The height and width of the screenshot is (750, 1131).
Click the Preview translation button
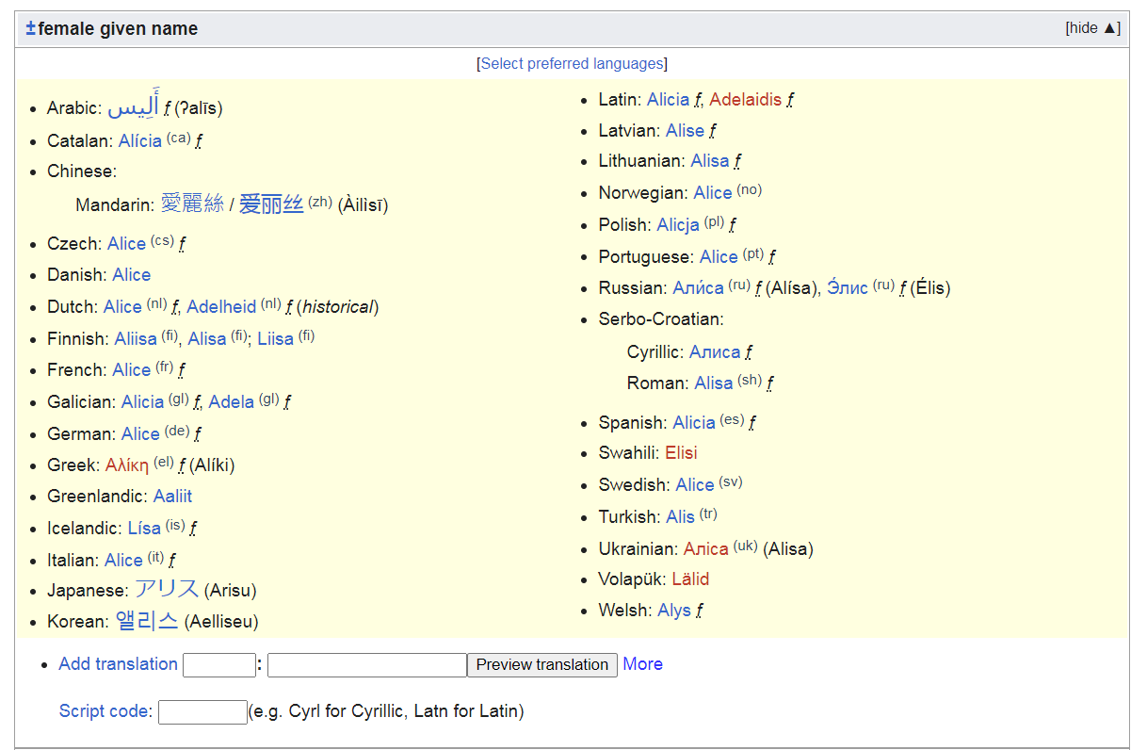541,664
